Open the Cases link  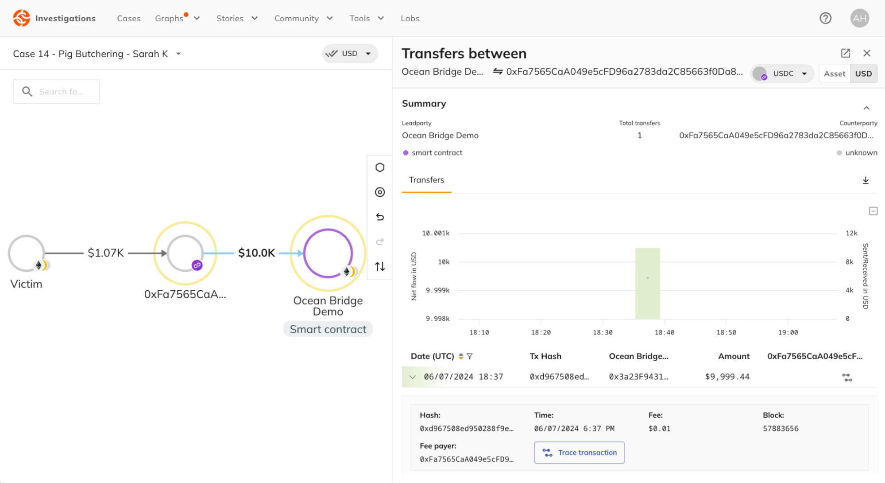point(129,18)
